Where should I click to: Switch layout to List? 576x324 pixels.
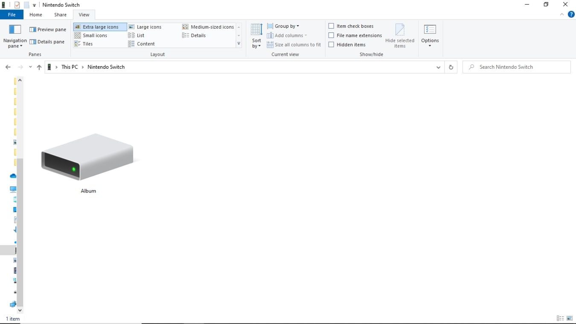(x=137, y=35)
